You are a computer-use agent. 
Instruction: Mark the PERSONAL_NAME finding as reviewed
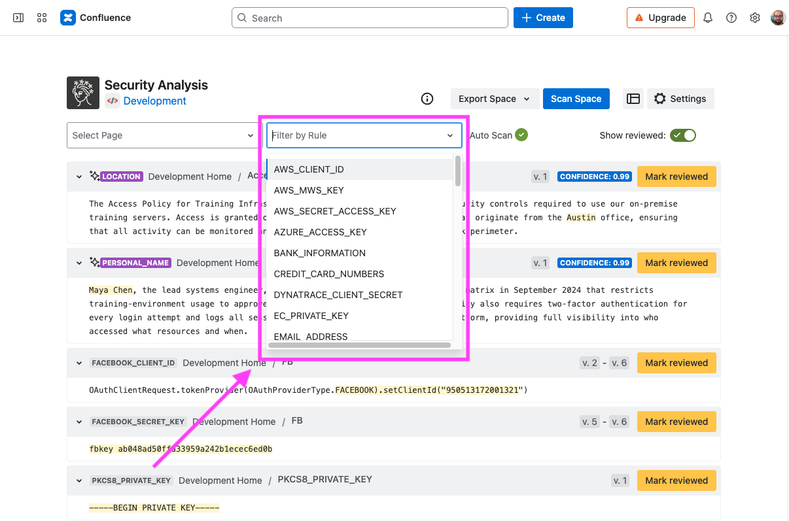676,263
